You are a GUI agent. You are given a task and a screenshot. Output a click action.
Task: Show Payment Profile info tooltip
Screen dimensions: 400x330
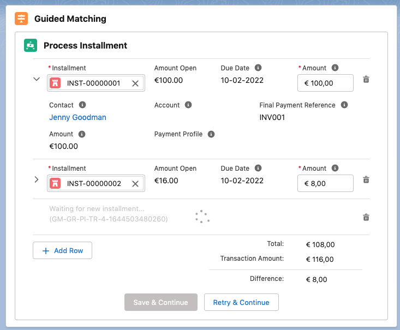pos(211,134)
